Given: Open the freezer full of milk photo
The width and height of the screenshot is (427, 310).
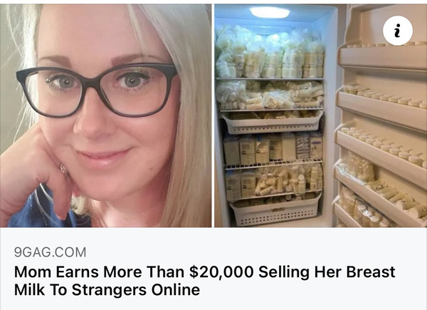Looking at the screenshot, I should 320,115.
